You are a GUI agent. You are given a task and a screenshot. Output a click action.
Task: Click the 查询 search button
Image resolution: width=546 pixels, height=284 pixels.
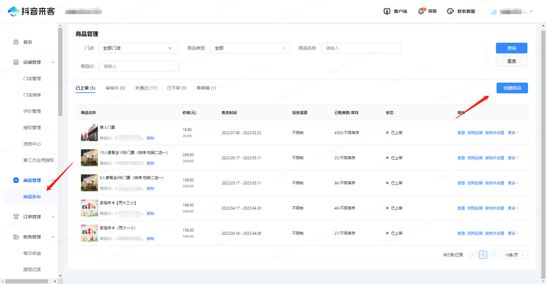(511, 48)
